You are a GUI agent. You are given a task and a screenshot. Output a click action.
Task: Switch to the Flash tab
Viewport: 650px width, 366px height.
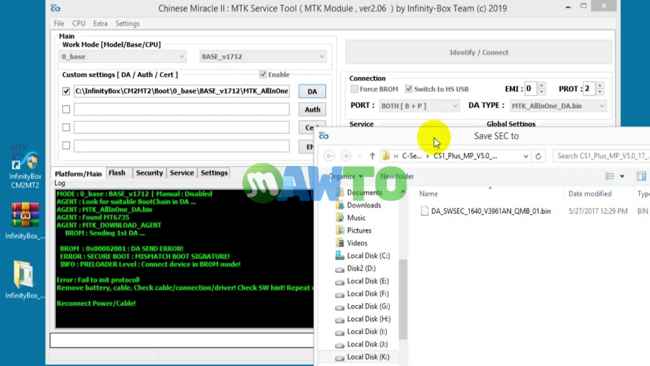pos(117,173)
